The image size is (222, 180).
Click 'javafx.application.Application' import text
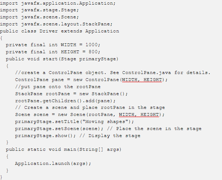pyautogui.click(x=68, y=3)
